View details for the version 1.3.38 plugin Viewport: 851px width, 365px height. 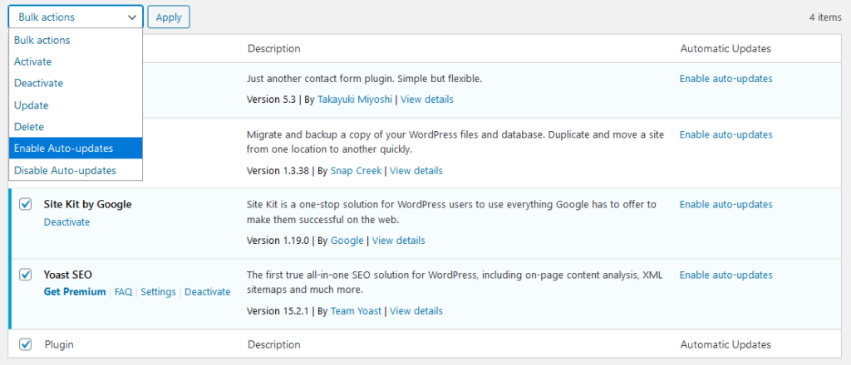coord(416,171)
